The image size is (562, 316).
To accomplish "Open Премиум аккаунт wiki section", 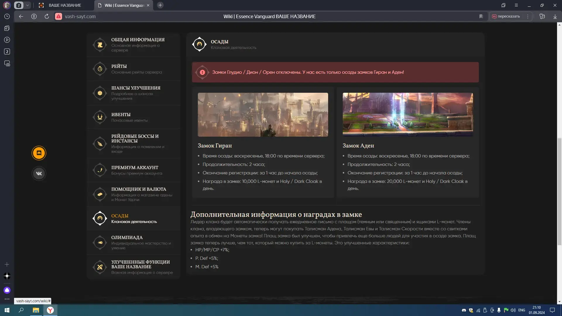I will pyautogui.click(x=133, y=170).
